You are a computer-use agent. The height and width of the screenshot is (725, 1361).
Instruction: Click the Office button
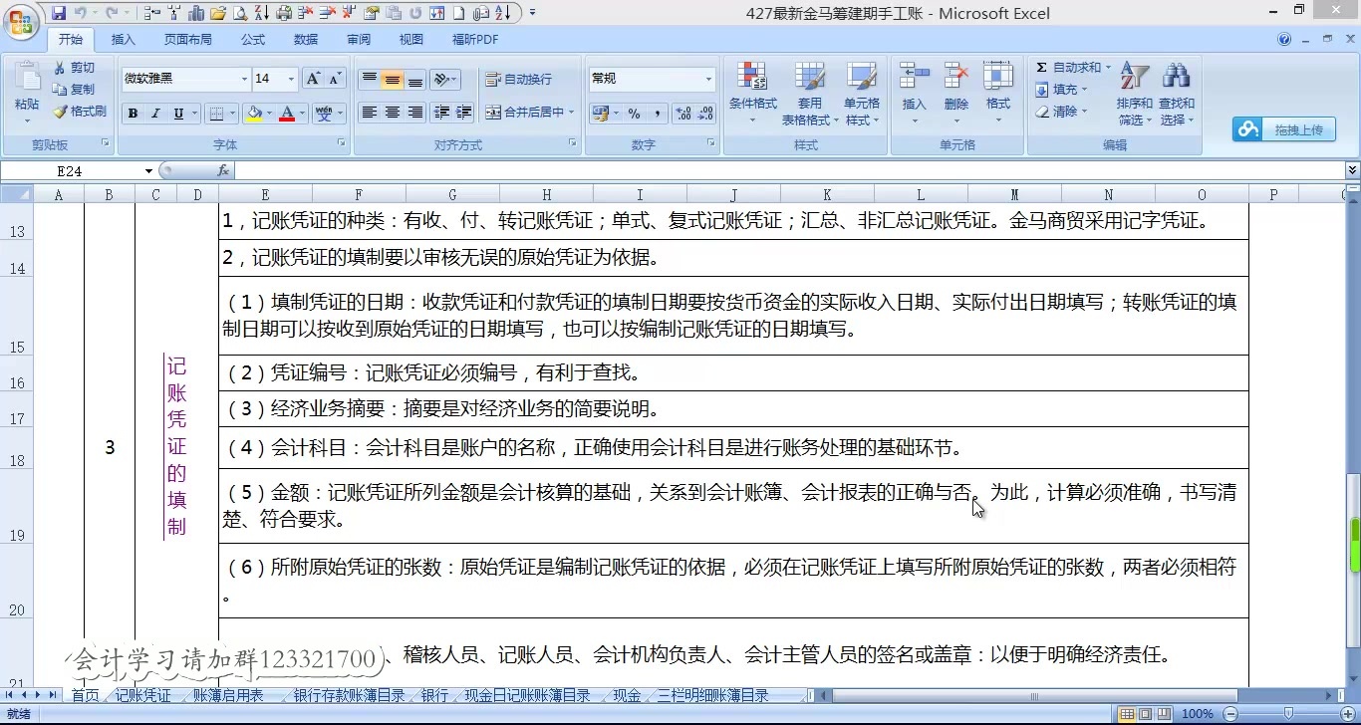click(x=20, y=20)
